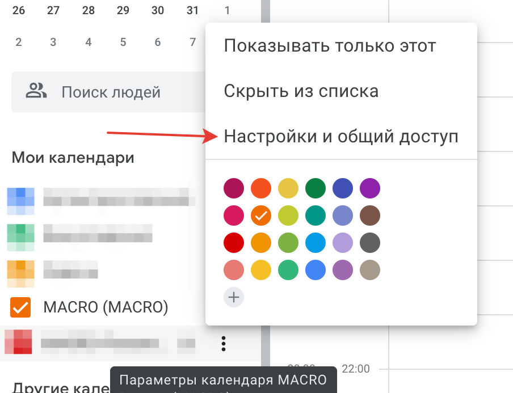This screenshot has width=513, height=393.
Task: Toggle the blue blurred calendar checkbox
Action: pos(20,201)
